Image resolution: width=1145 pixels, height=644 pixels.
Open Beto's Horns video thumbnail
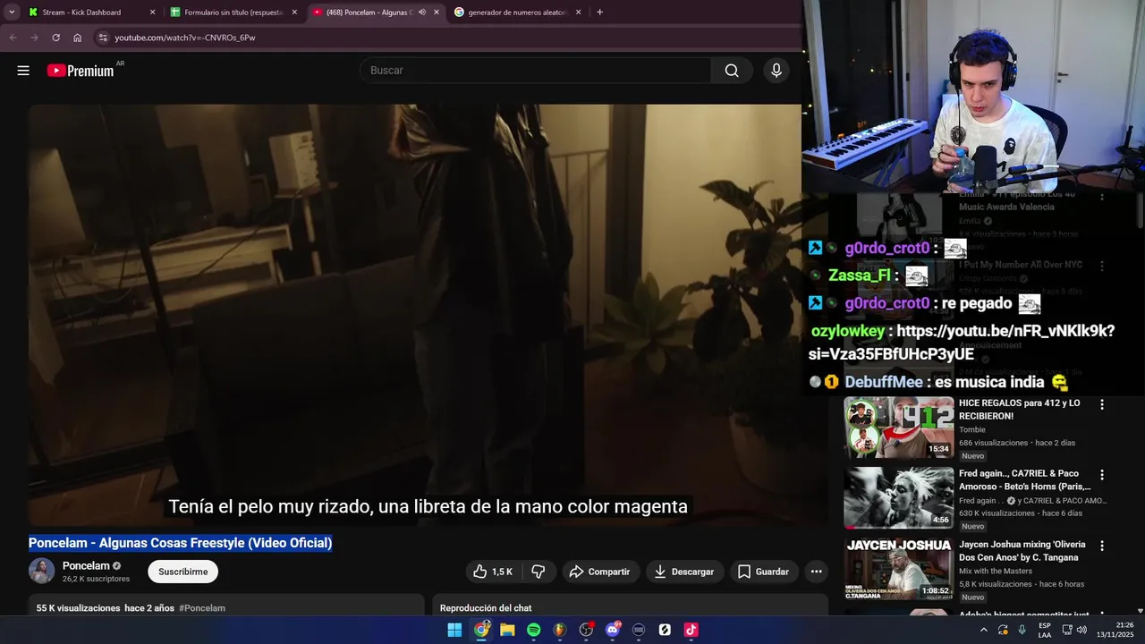click(x=898, y=497)
